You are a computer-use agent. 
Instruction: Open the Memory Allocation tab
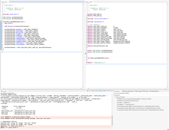tap(127, 91)
